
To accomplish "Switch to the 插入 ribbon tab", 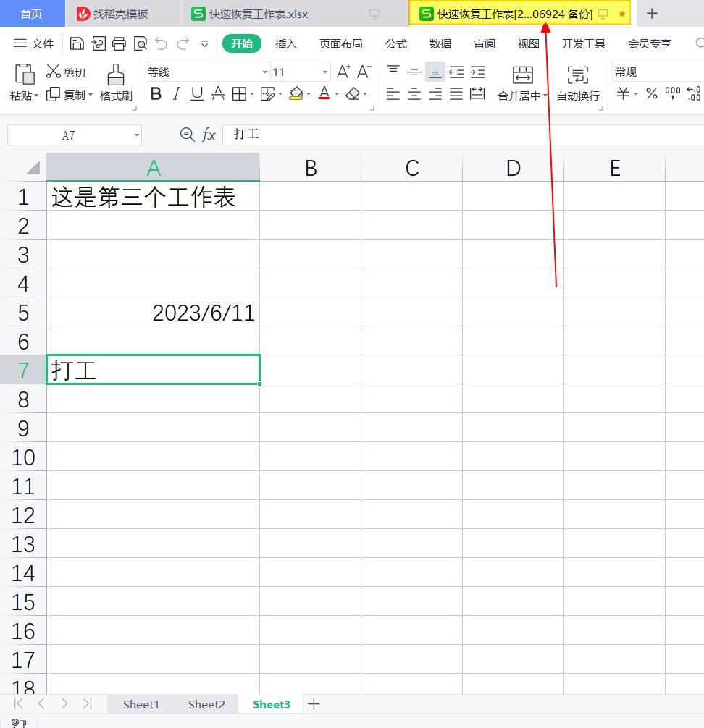I will click(x=286, y=43).
